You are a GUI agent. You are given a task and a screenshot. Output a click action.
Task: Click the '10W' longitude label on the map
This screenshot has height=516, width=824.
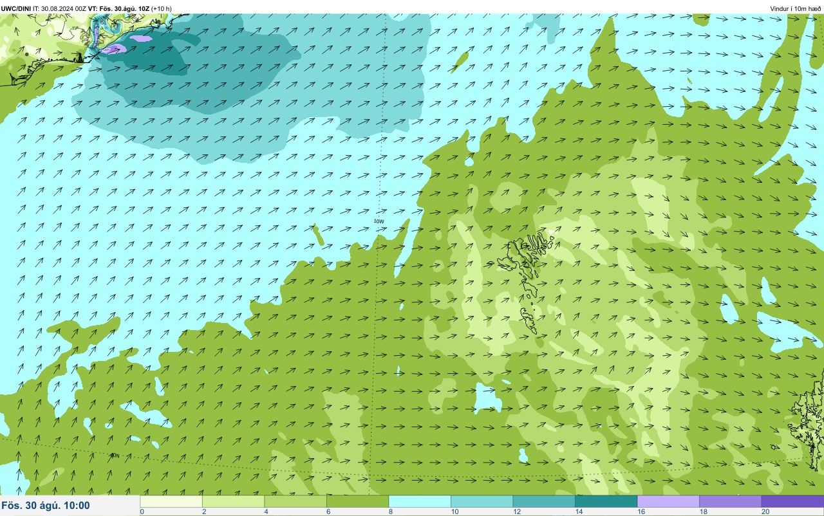tap(379, 221)
